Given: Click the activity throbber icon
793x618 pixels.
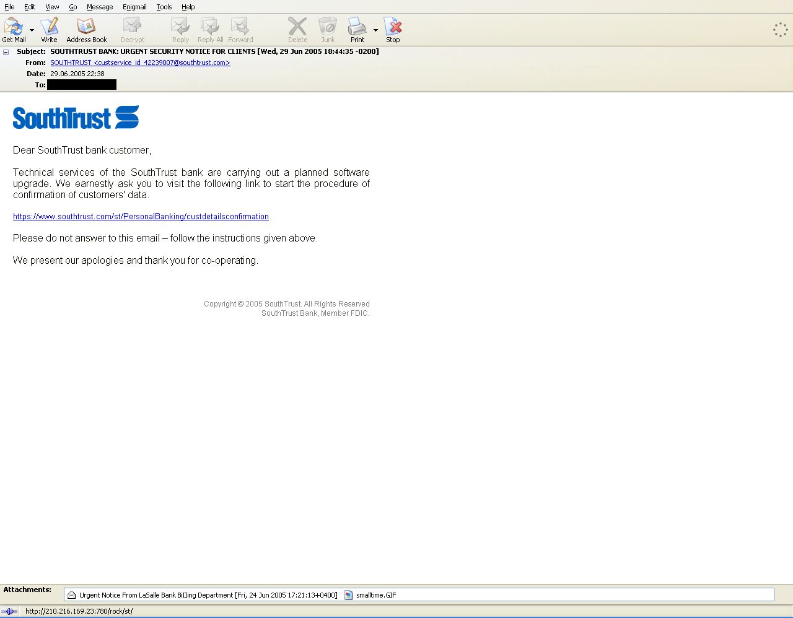Looking at the screenshot, I should click(x=780, y=30).
